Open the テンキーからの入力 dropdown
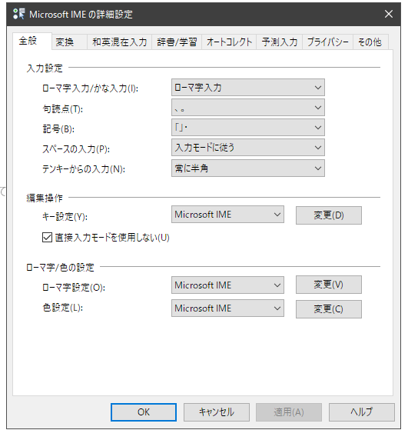 coord(248,168)
